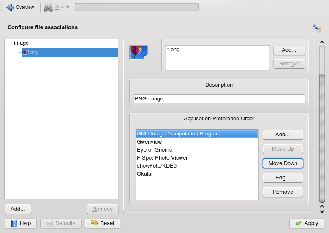The image size is (329, 233).
Task: Select Okular in the application list
Action: [145, 173]
